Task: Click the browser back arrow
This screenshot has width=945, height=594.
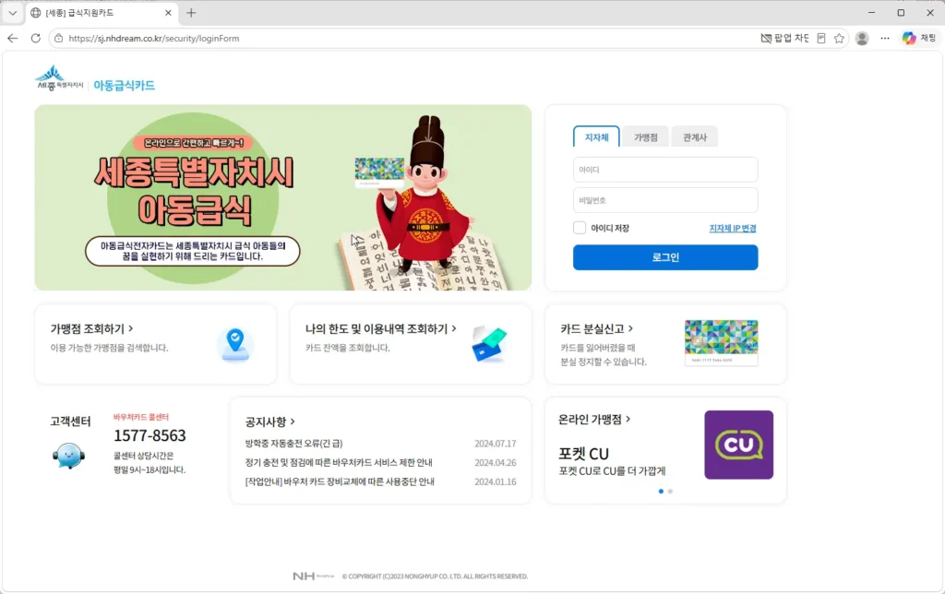Action: (x=13, y=38)
